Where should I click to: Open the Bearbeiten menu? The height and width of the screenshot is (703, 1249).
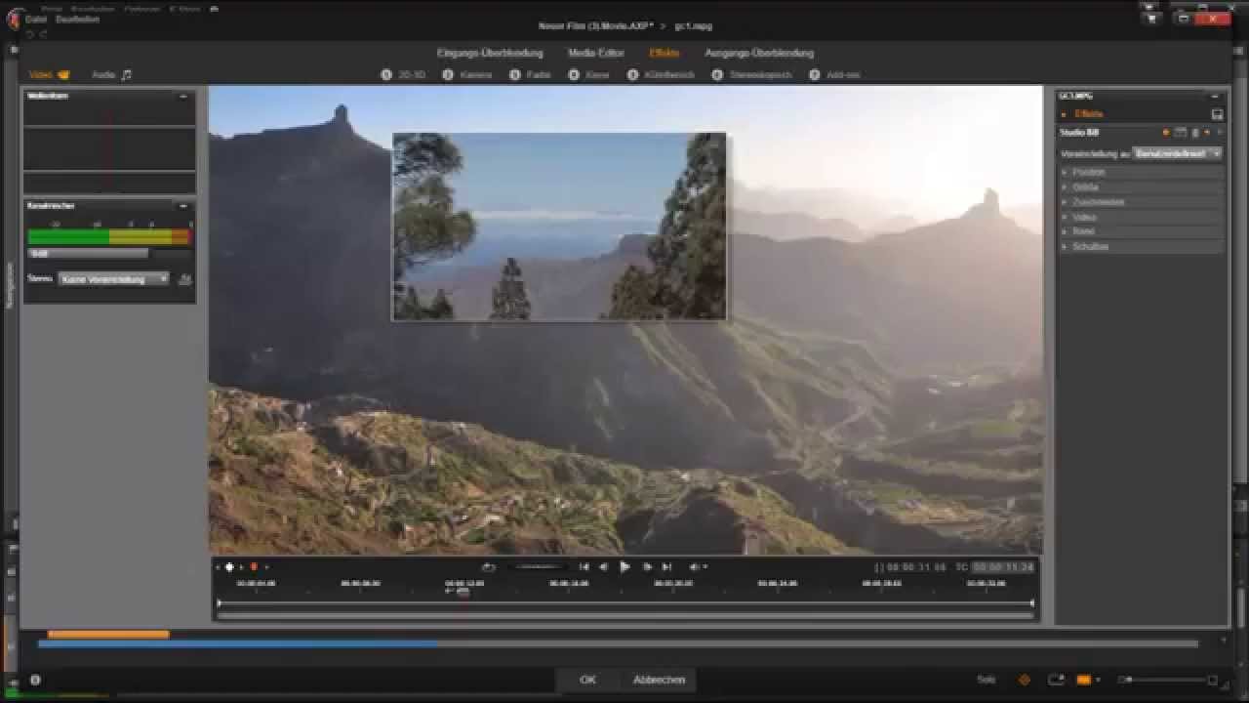(x=78, y=19)
